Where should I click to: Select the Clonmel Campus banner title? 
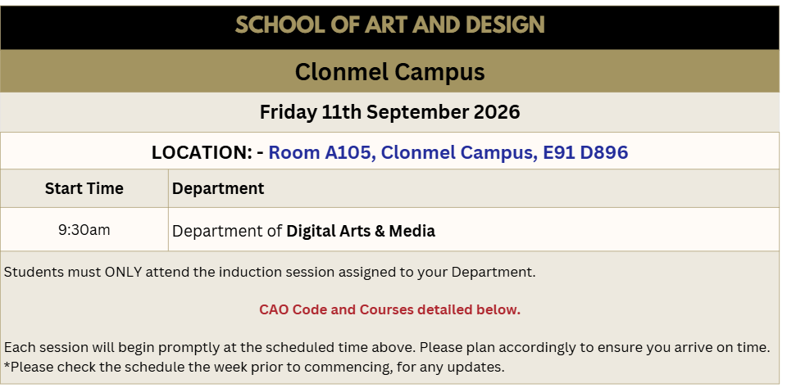tap(390, 72)
